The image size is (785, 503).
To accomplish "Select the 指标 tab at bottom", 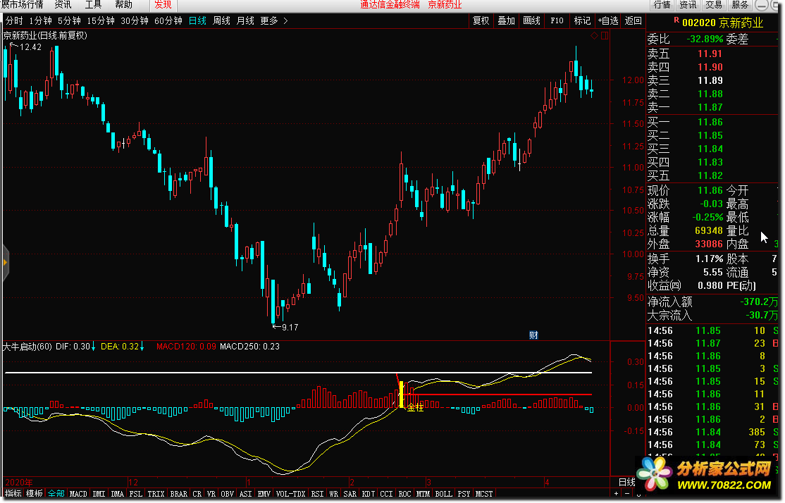I will (13, 494).
